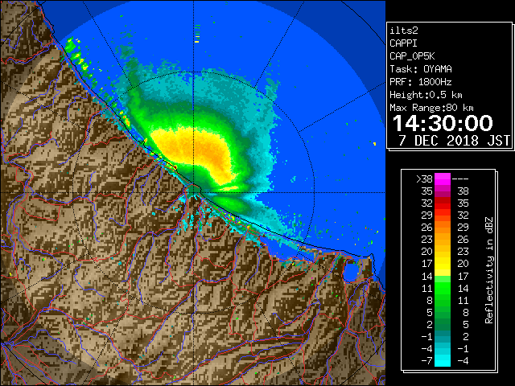Select the purple 35–38 dBZ legend swatch
515x386 pixels.
click(x=443, y=191)
